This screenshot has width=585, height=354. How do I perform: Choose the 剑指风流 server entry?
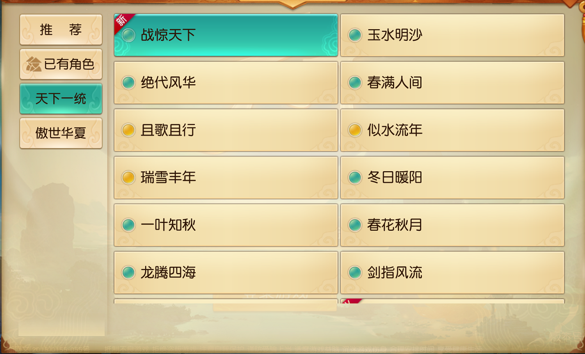click(x=452, y=272)
